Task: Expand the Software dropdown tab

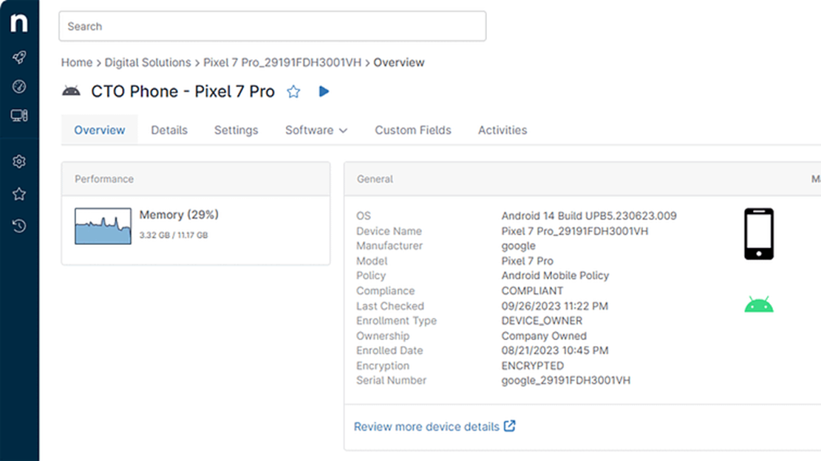Action: tap(316, 130)
